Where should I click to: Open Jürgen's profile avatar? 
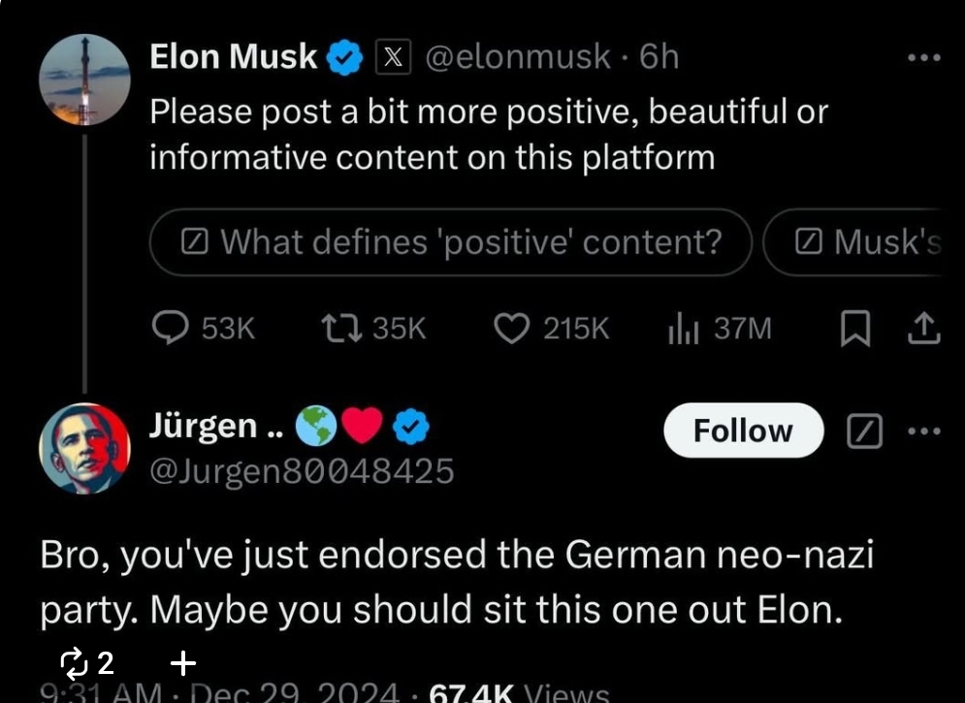click(84, 448)
